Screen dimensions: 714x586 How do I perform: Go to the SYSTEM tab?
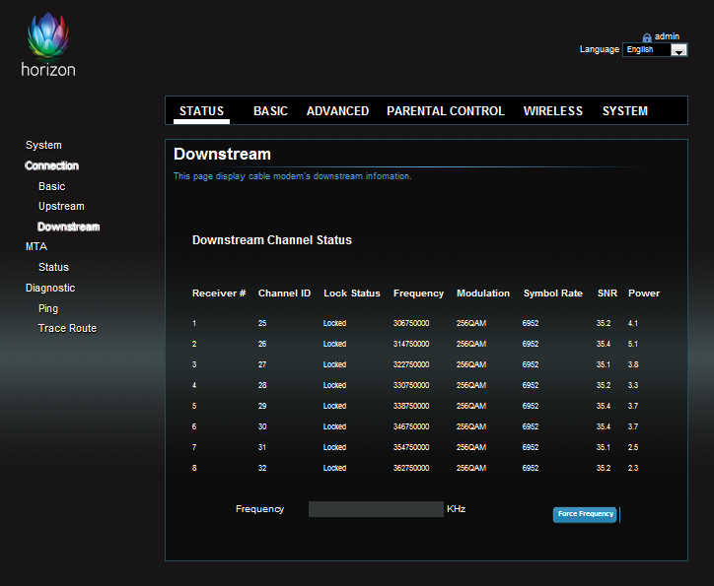625,111
